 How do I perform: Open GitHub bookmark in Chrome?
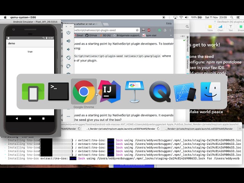click(x=91, y=35)
